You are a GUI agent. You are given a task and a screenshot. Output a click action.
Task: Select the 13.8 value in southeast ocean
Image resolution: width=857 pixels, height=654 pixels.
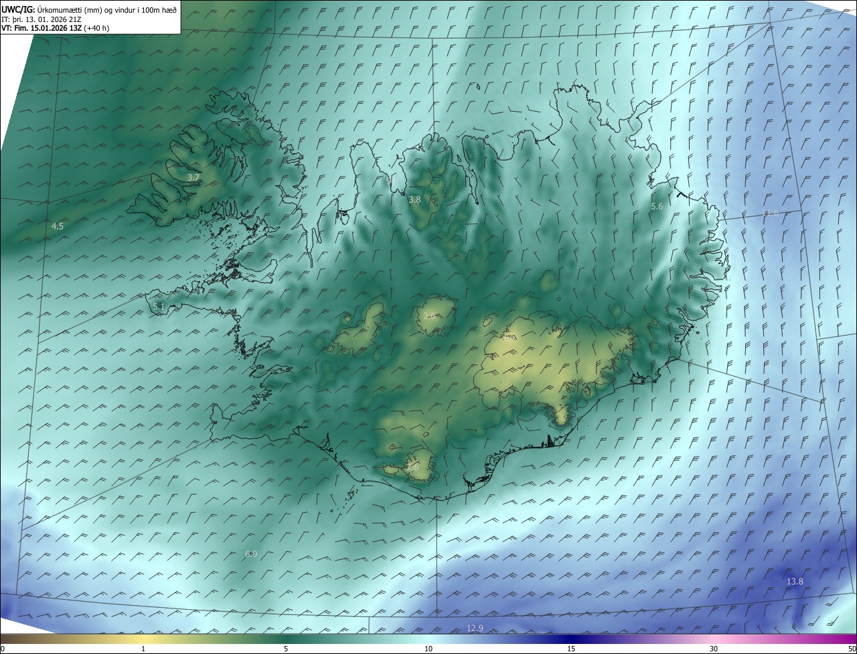coord(795,582)
